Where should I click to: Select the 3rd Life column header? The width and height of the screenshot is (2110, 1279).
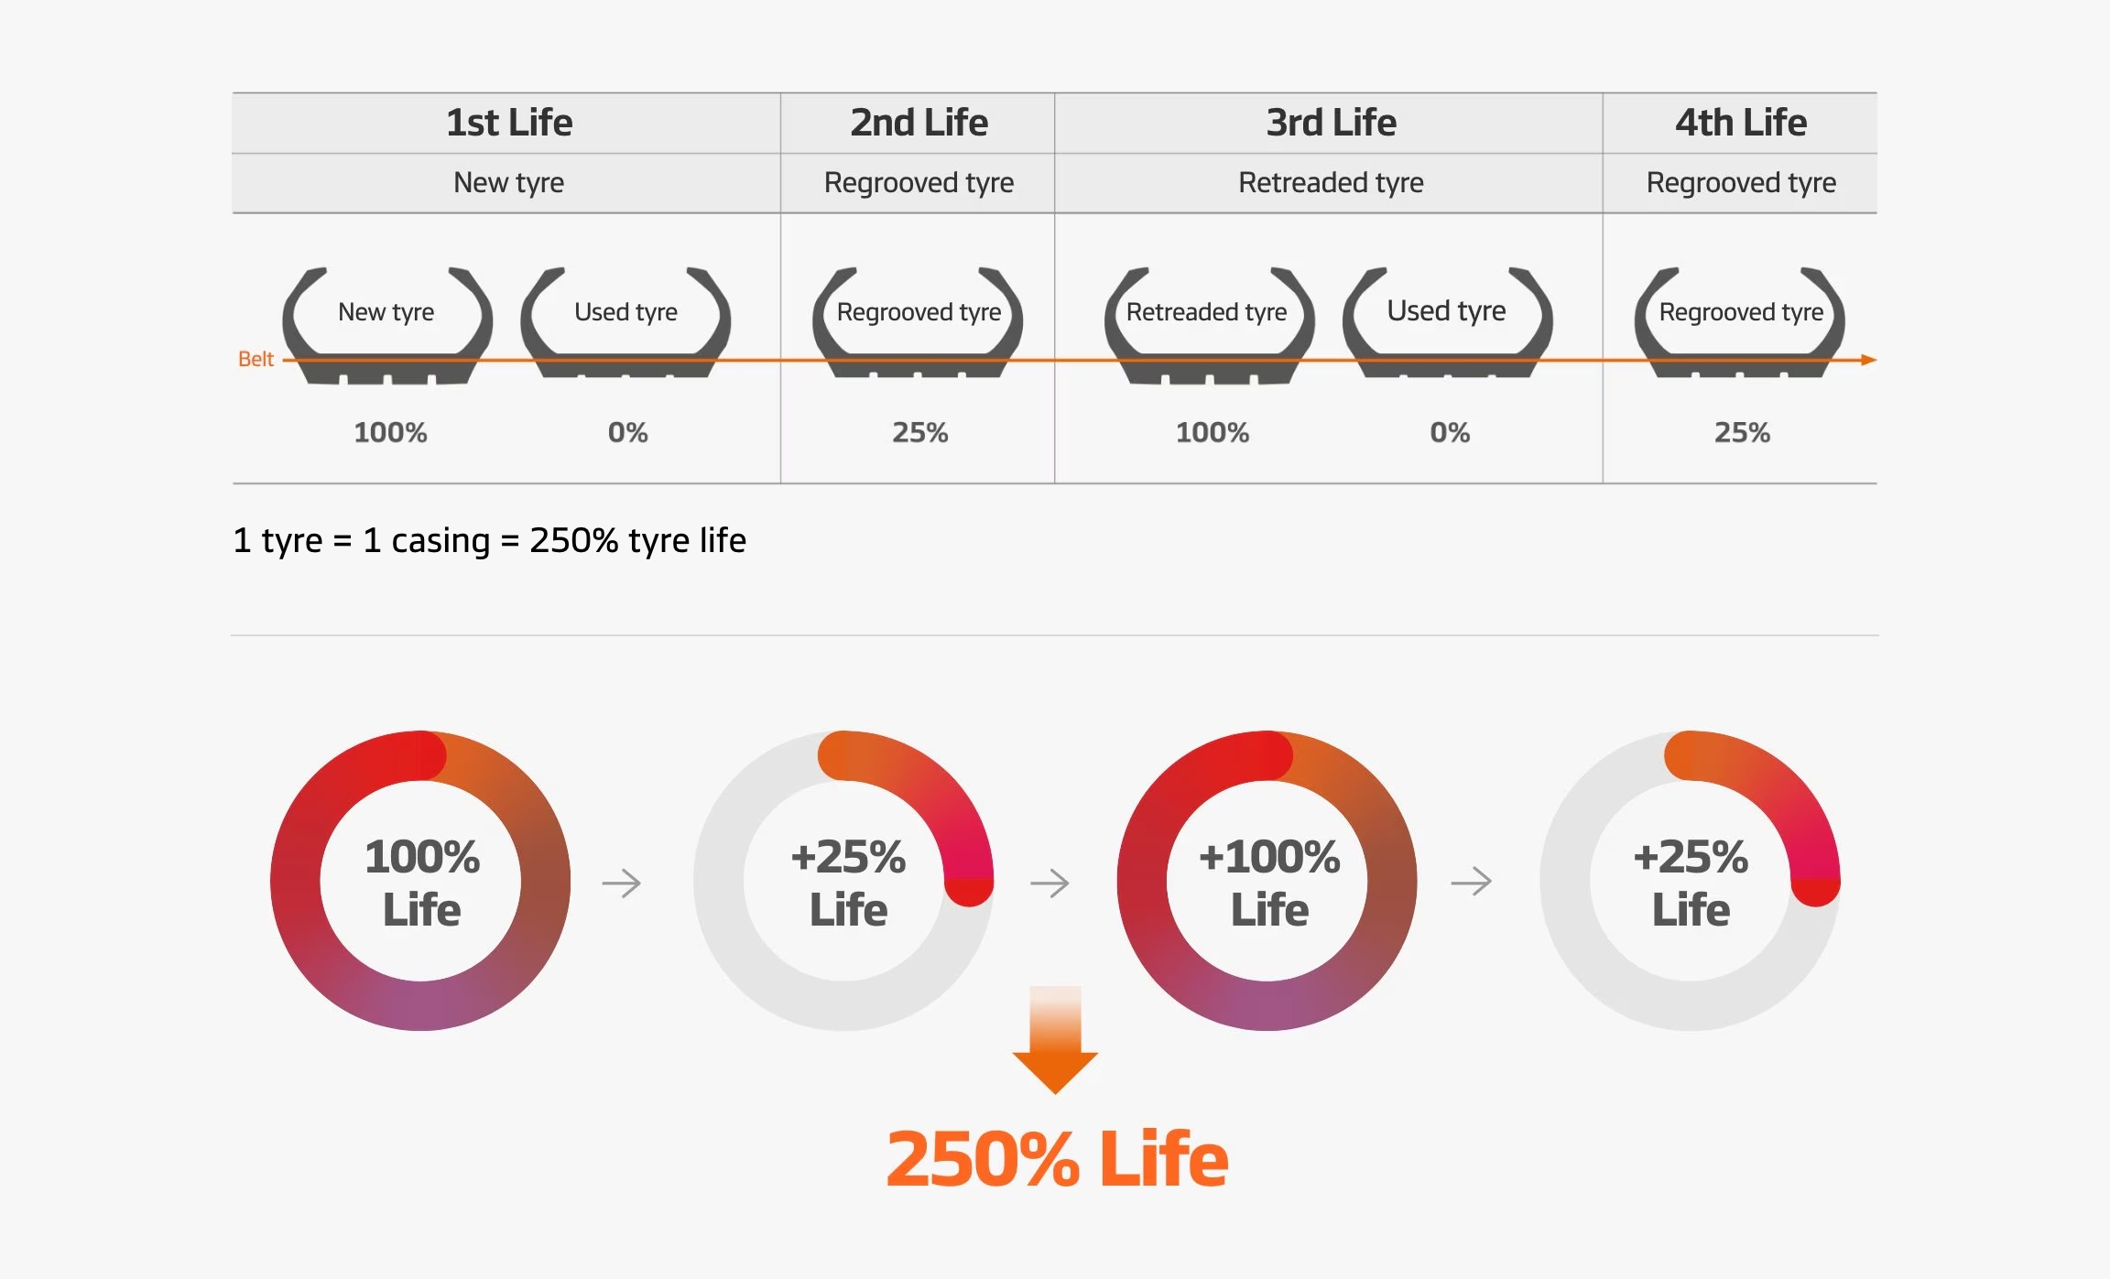[1330, 123]
